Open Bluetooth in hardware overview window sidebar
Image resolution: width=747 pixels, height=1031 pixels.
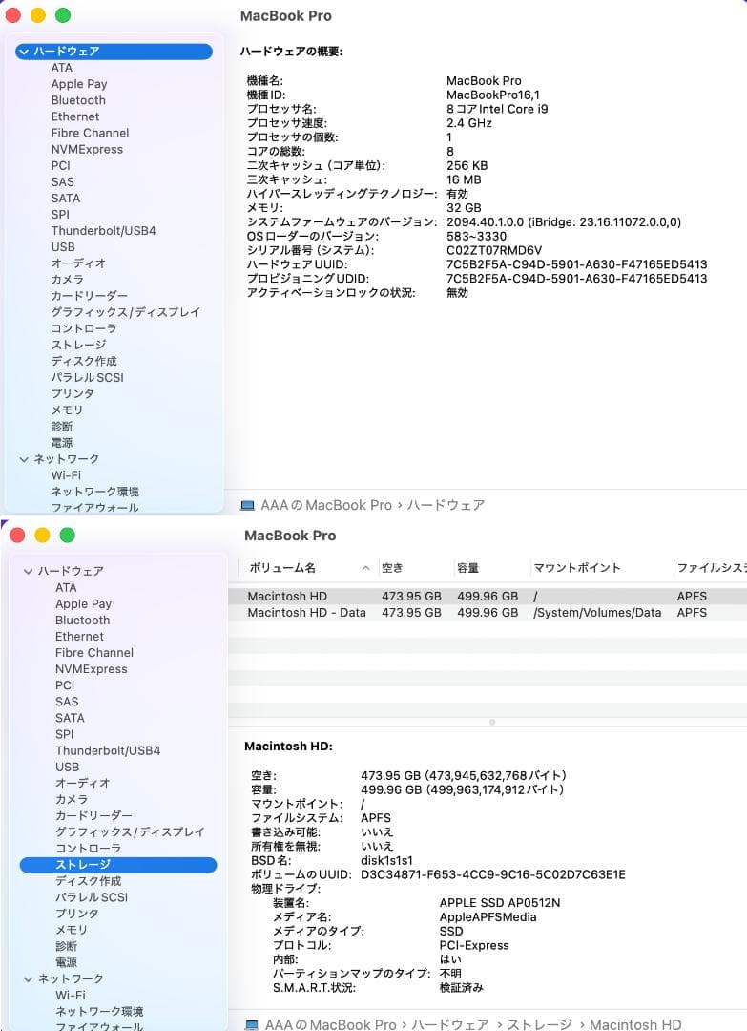coord(78,100)
